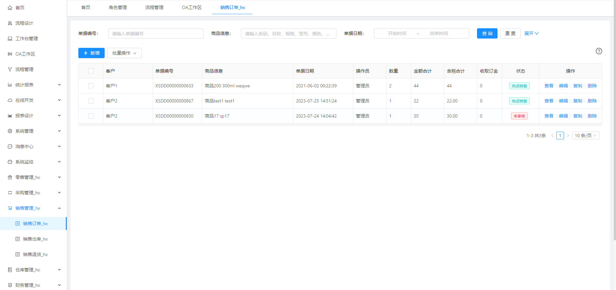Click the 销售订单_hx list icon

coord(18,224)
